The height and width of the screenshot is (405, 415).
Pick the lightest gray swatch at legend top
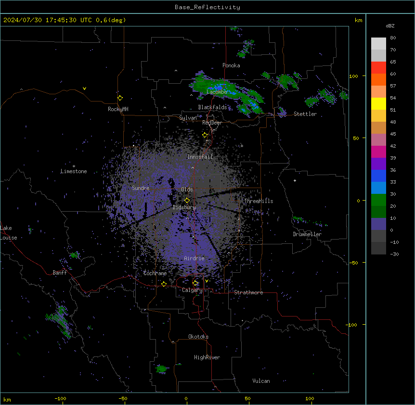coord(378,44)
